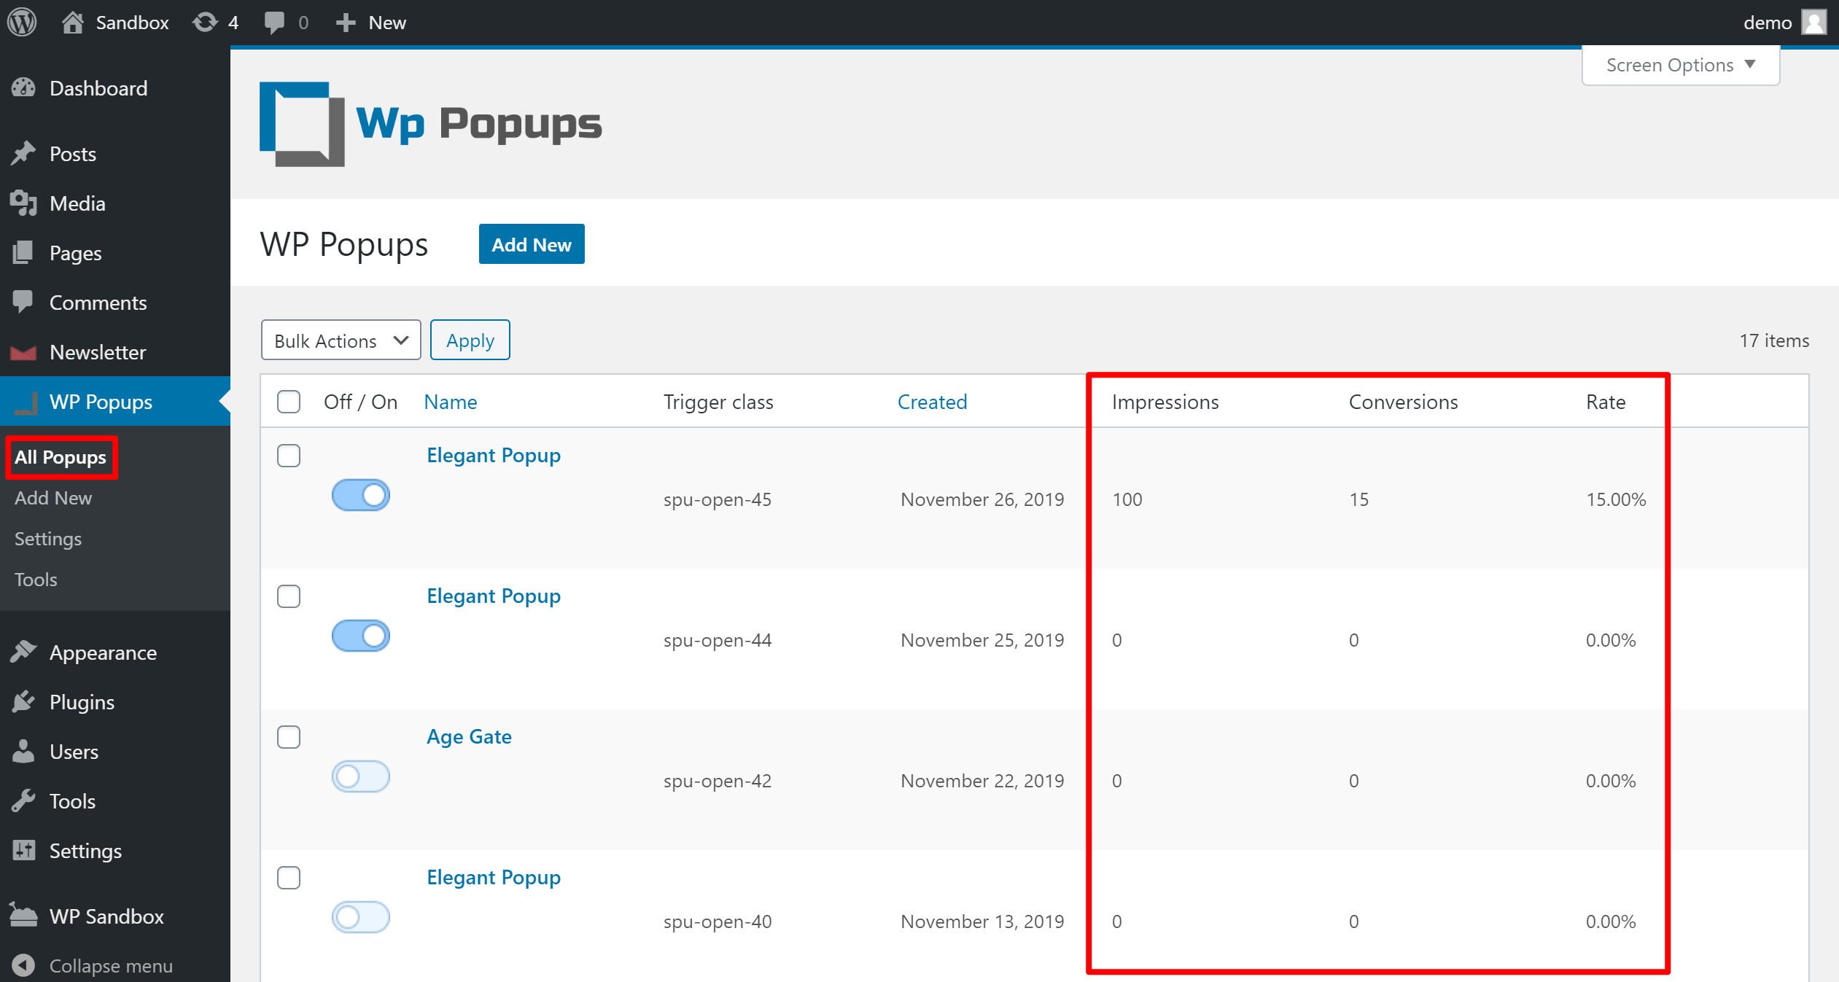
Task: Open the Elegant Popup dated November 25
Action: pos(494,596)
